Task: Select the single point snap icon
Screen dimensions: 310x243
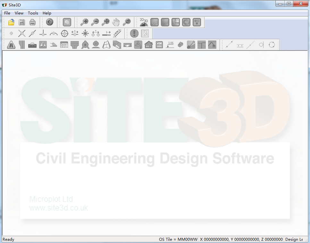Action: (x=11, y=33)
